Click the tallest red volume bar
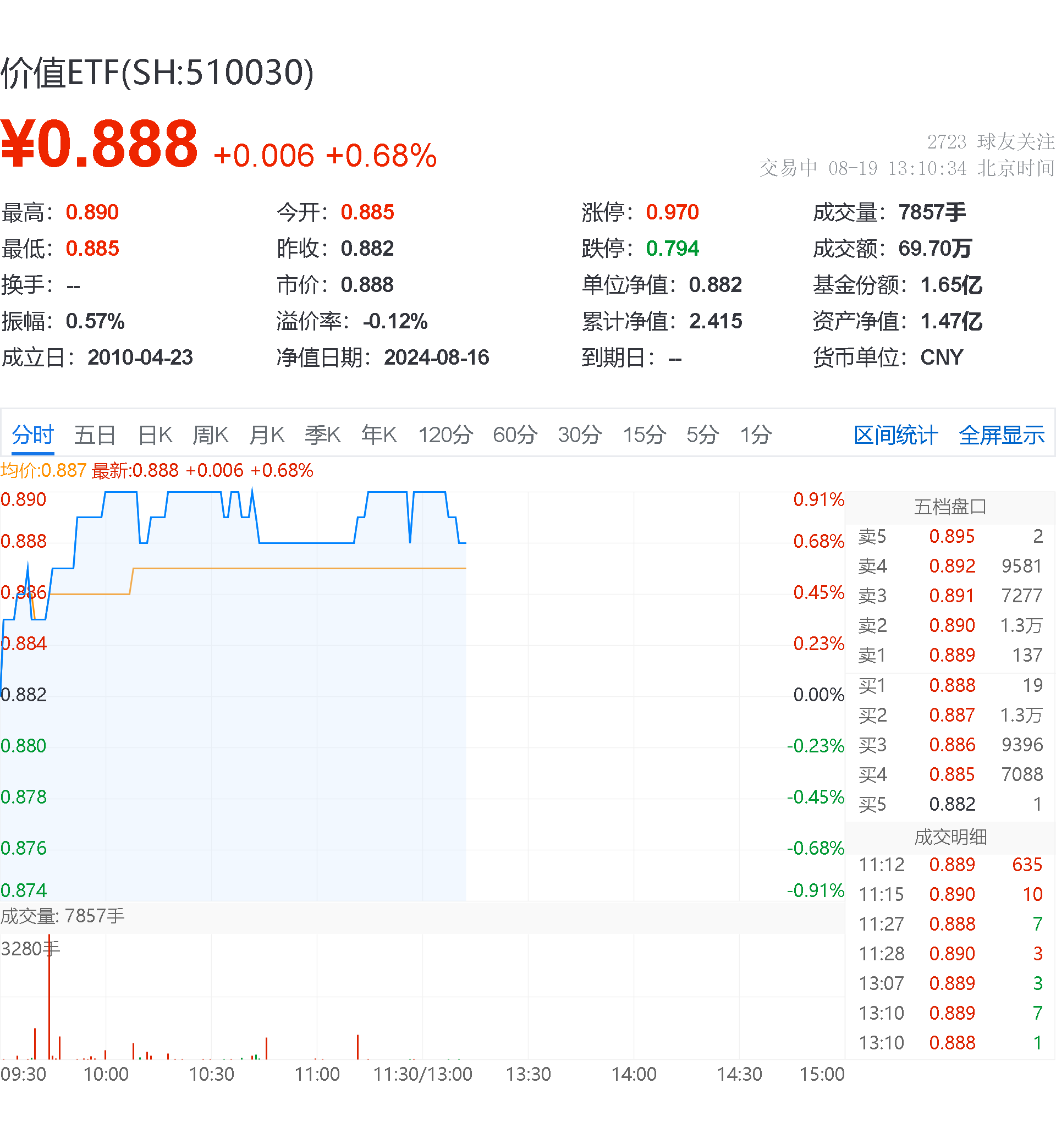 49,998
